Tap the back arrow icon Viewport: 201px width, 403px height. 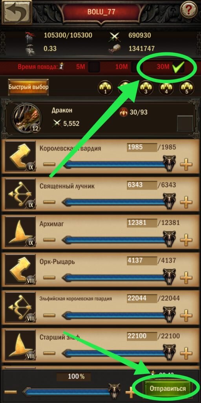(16, 11)
